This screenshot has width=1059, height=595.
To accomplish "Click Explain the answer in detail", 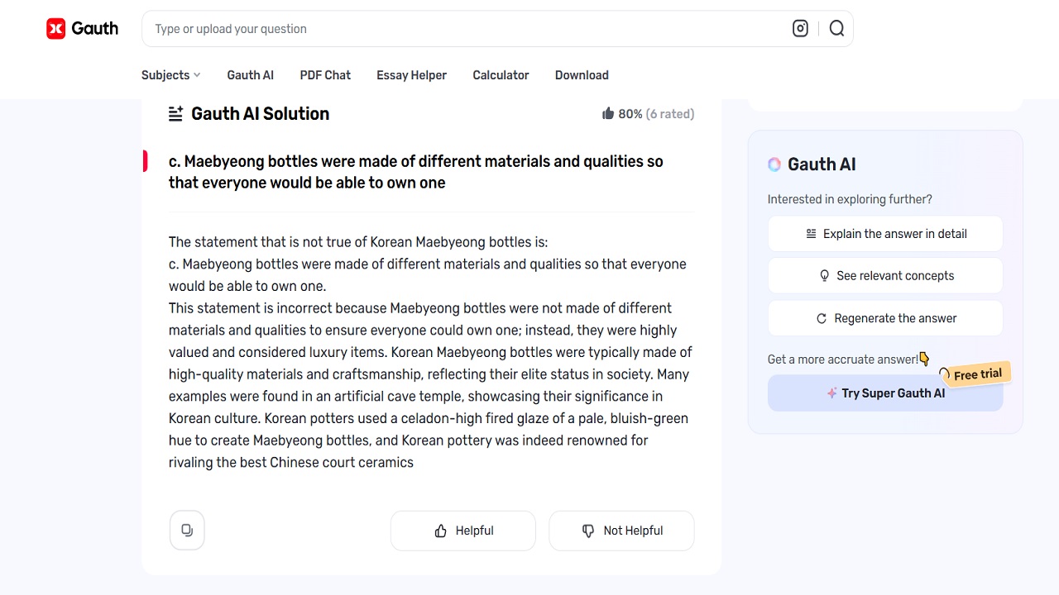I will (885, 234).
